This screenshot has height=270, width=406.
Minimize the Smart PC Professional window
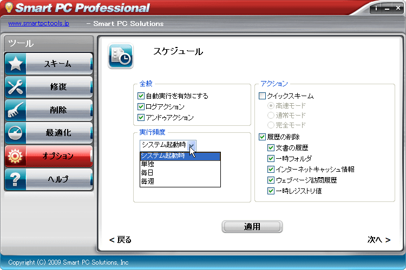click(387, 9)
